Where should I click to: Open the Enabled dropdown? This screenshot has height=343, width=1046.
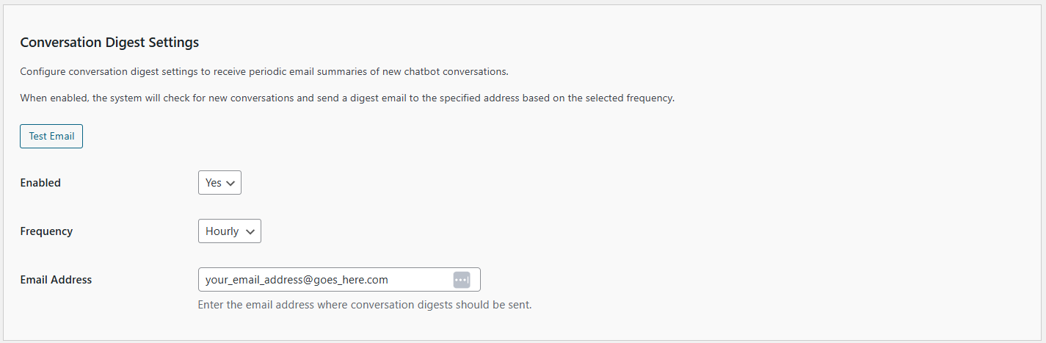click(219, 183)
